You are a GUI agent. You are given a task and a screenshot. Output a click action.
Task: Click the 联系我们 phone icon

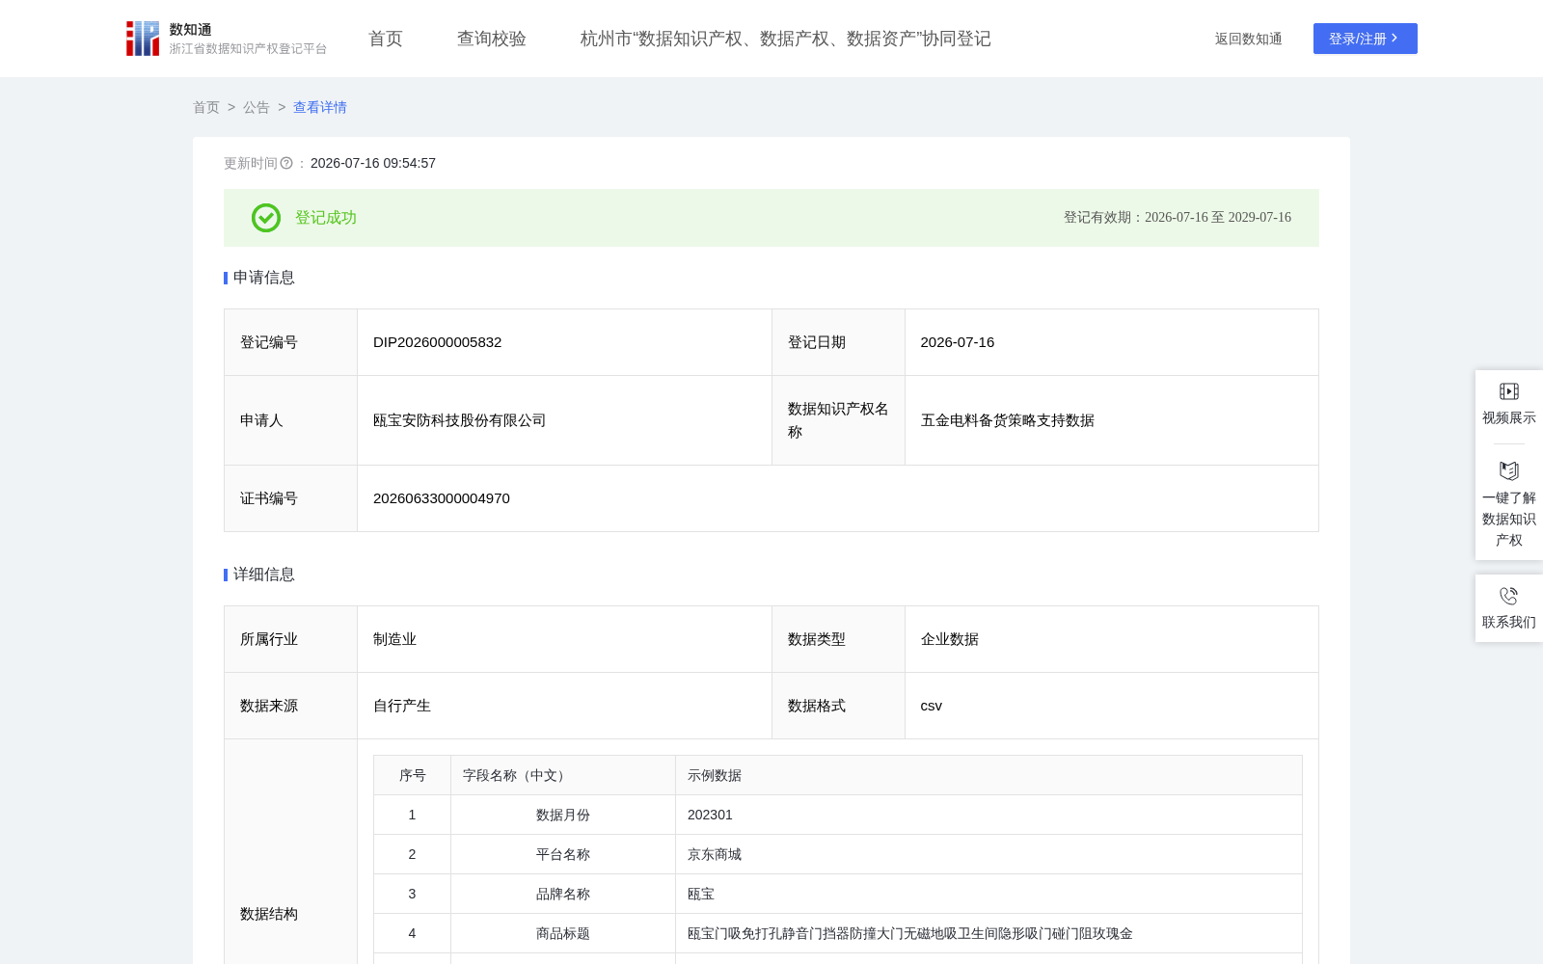click(1509, 596)
